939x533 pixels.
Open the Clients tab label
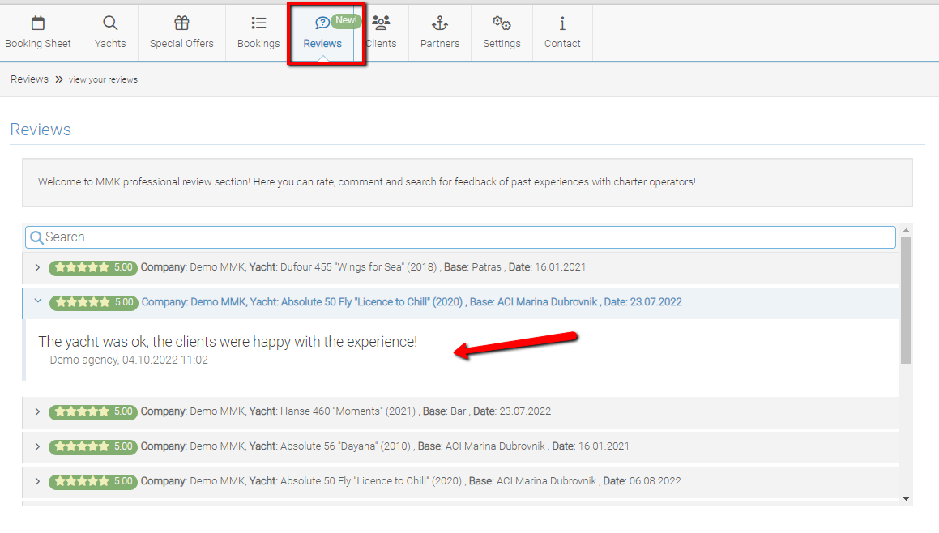[382, 44]
